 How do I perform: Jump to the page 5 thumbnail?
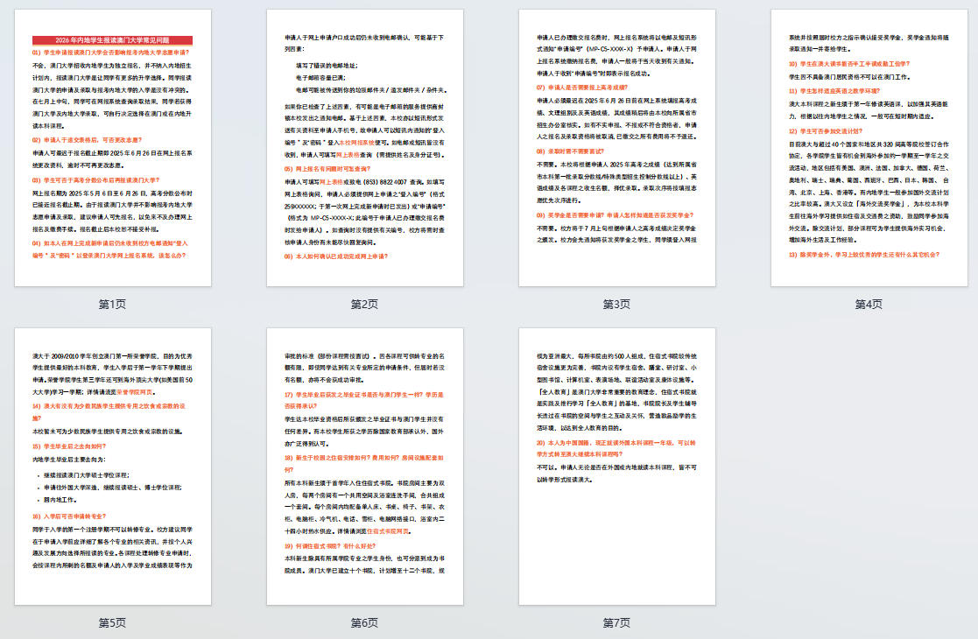tap(113, 467)
